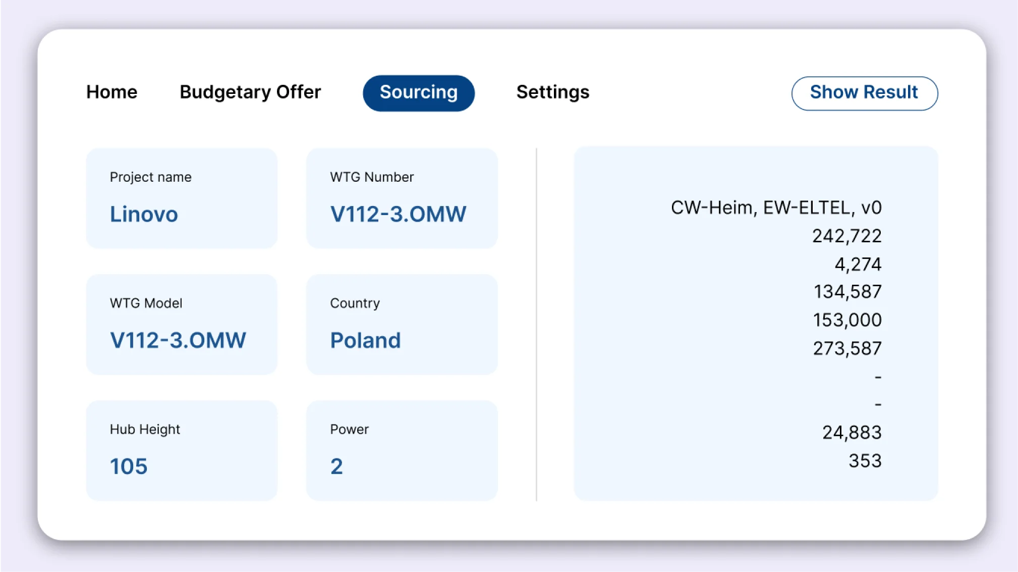Image resolution: width=1018 pixels, height=572 pixels.
Task: Click the Country label
Action: (355, 303)
